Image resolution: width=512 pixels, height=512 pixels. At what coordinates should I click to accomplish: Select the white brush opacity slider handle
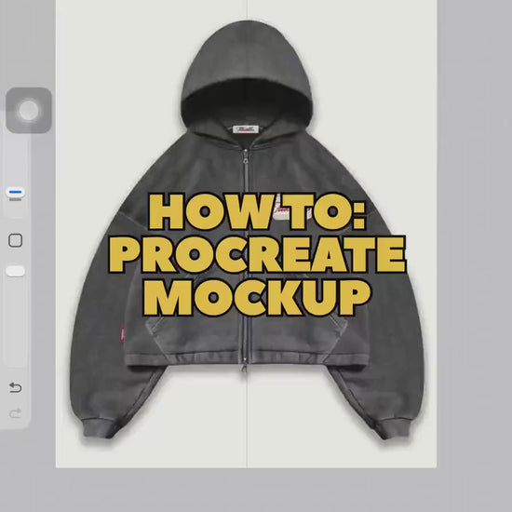click(x=15, y=271)
